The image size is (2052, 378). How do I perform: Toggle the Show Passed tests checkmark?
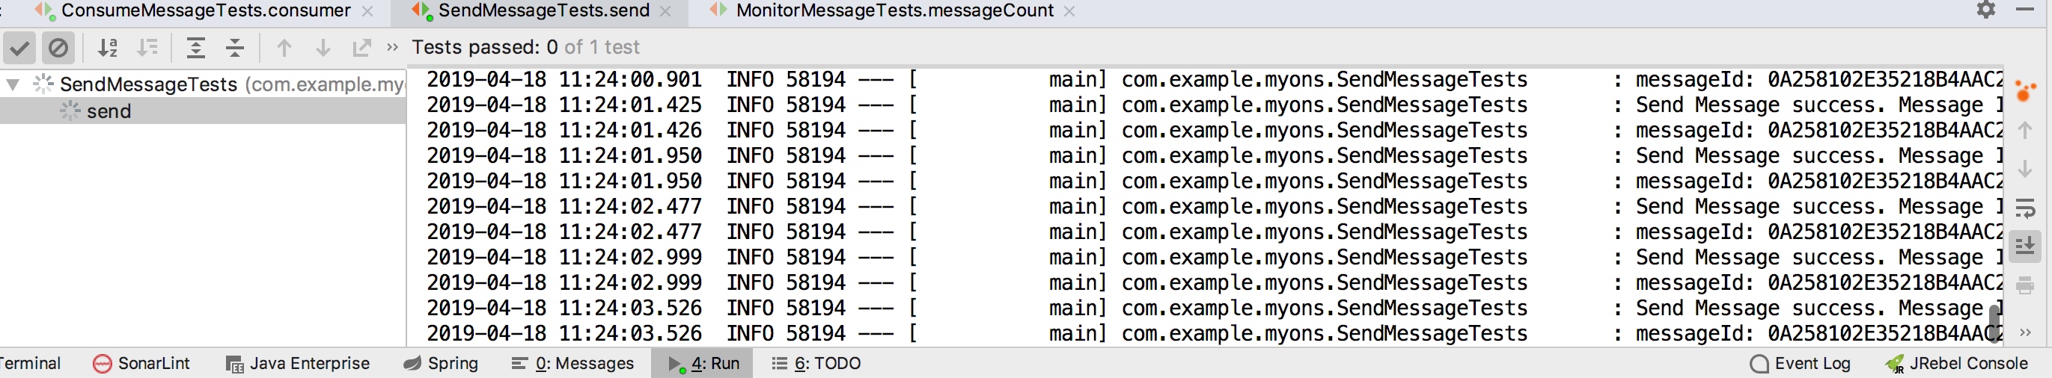[19, 48]
